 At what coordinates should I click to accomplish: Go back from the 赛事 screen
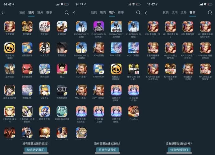coord(146,13)
